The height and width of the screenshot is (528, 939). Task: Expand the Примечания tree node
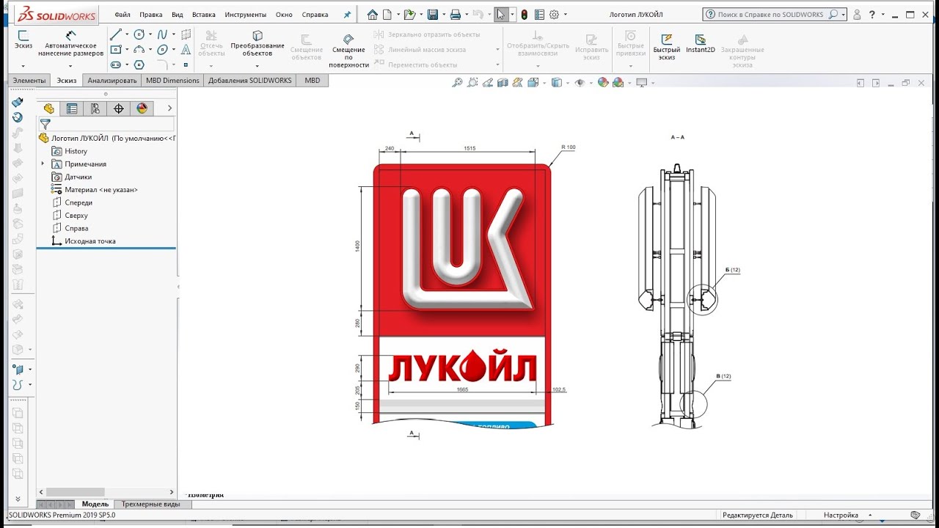(43, 164)
